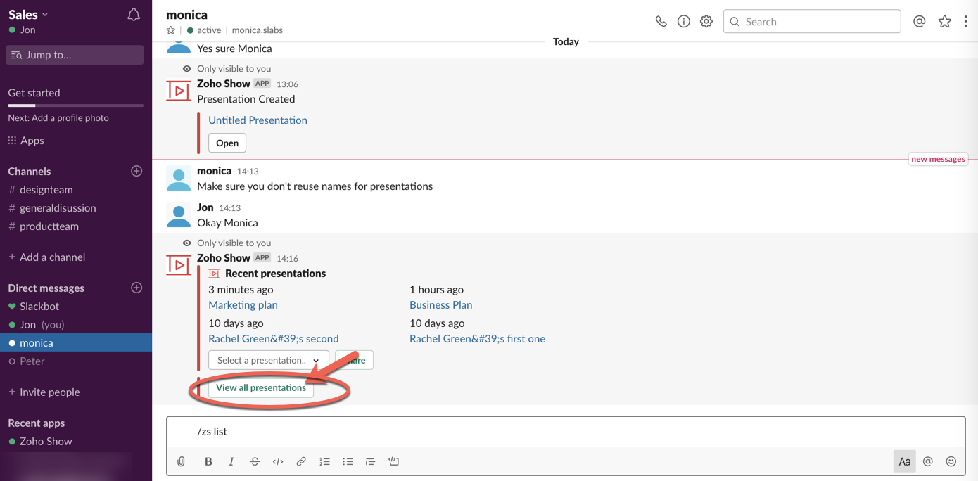
Task: Toggle italic formatting
Action: click(x=231, y=461)
